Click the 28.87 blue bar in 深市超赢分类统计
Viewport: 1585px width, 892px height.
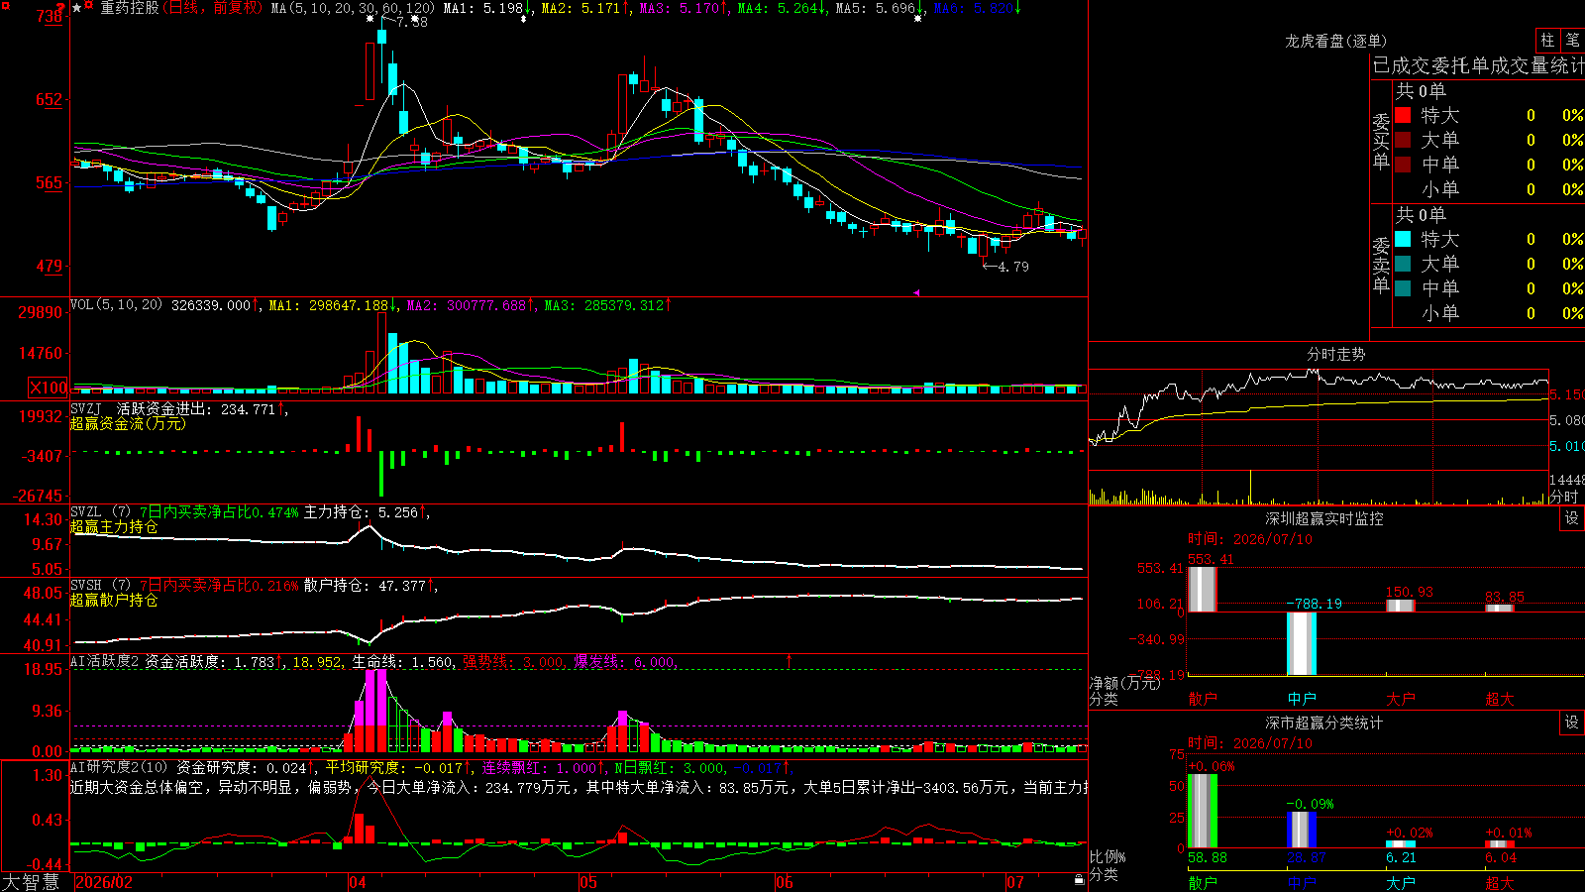[x=1302, y=830]
